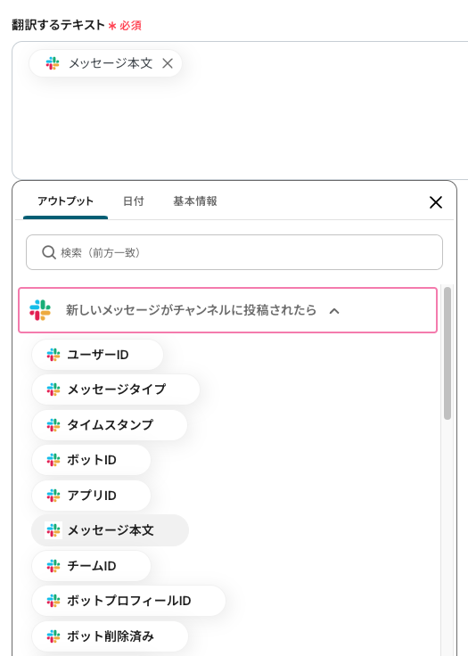This screenshot has height=656, width=468.
Task: Focus the 検索(前方一致) search field
Action: pos(234,252)
